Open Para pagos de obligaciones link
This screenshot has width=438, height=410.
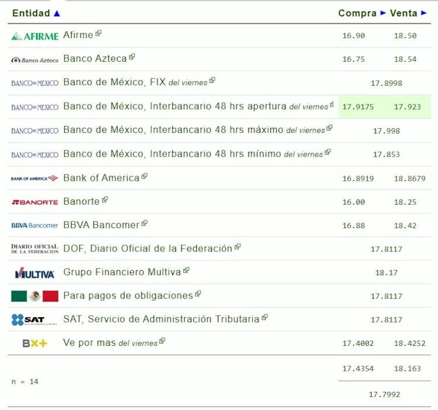(128, 296)
